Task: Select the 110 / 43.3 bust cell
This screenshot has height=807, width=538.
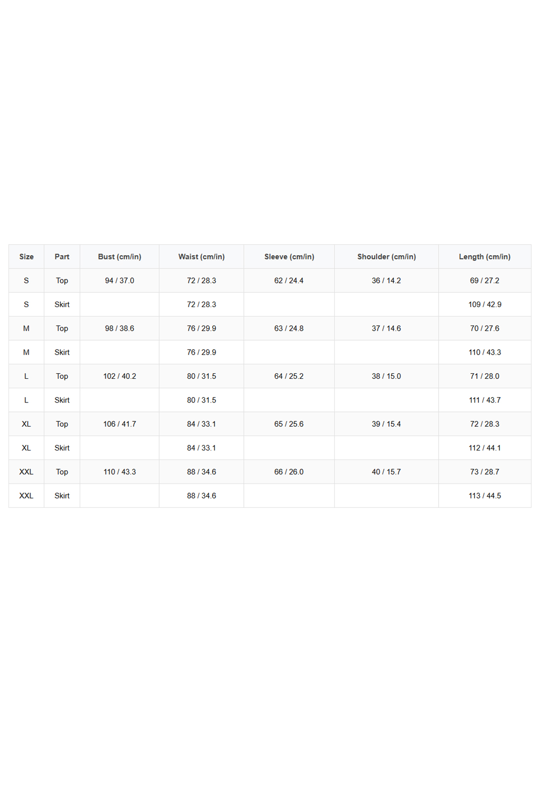Action: tap(120, 472)
